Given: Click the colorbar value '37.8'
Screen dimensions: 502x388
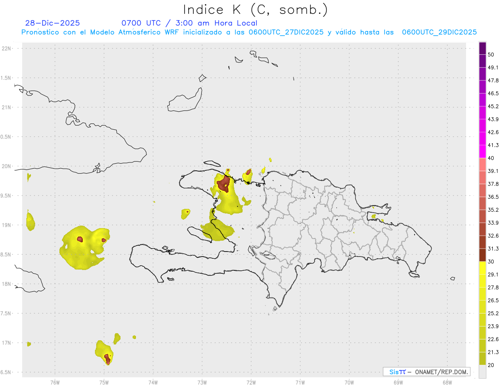Looking at the screenshot, I should (x=493, y=184).
